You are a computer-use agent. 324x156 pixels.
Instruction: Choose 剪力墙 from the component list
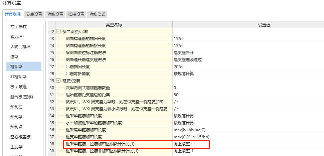(x=16, y=36)
